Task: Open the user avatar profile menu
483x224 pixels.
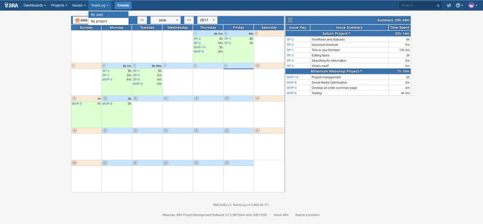Action: click(x=473, y=5)
